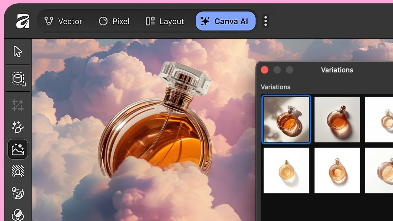Select the third top-row variation thumbnail
The height and width of the screenshot is (221, 393).
pos(379,120)
